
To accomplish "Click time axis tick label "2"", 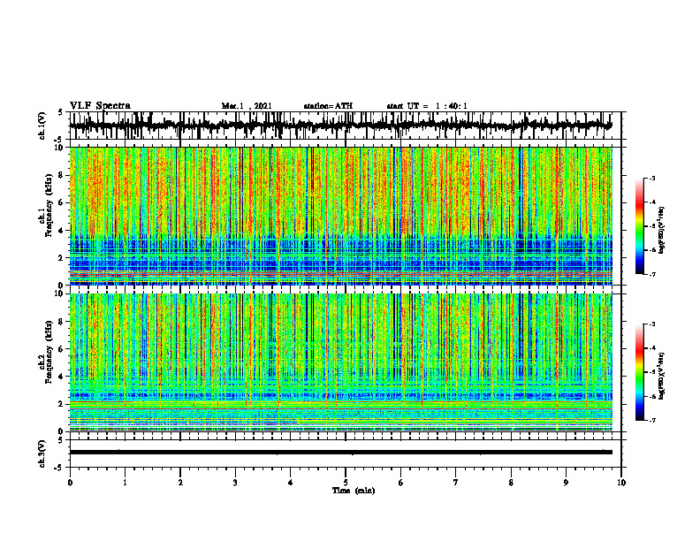I will coord(180,483).
